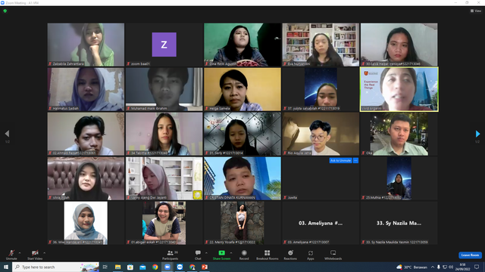This screenshot has height=272, width=485.
Task: Open the Reactions menu
Action: [290, 255]
